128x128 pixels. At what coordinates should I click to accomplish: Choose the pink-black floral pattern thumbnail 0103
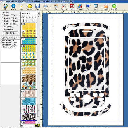pos(29,109)
